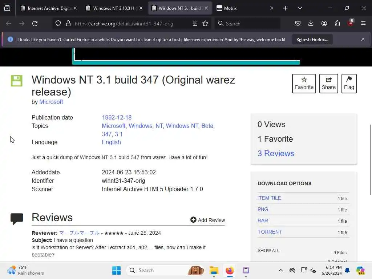
Task: Share this archive item
Action: coord(328,84)
